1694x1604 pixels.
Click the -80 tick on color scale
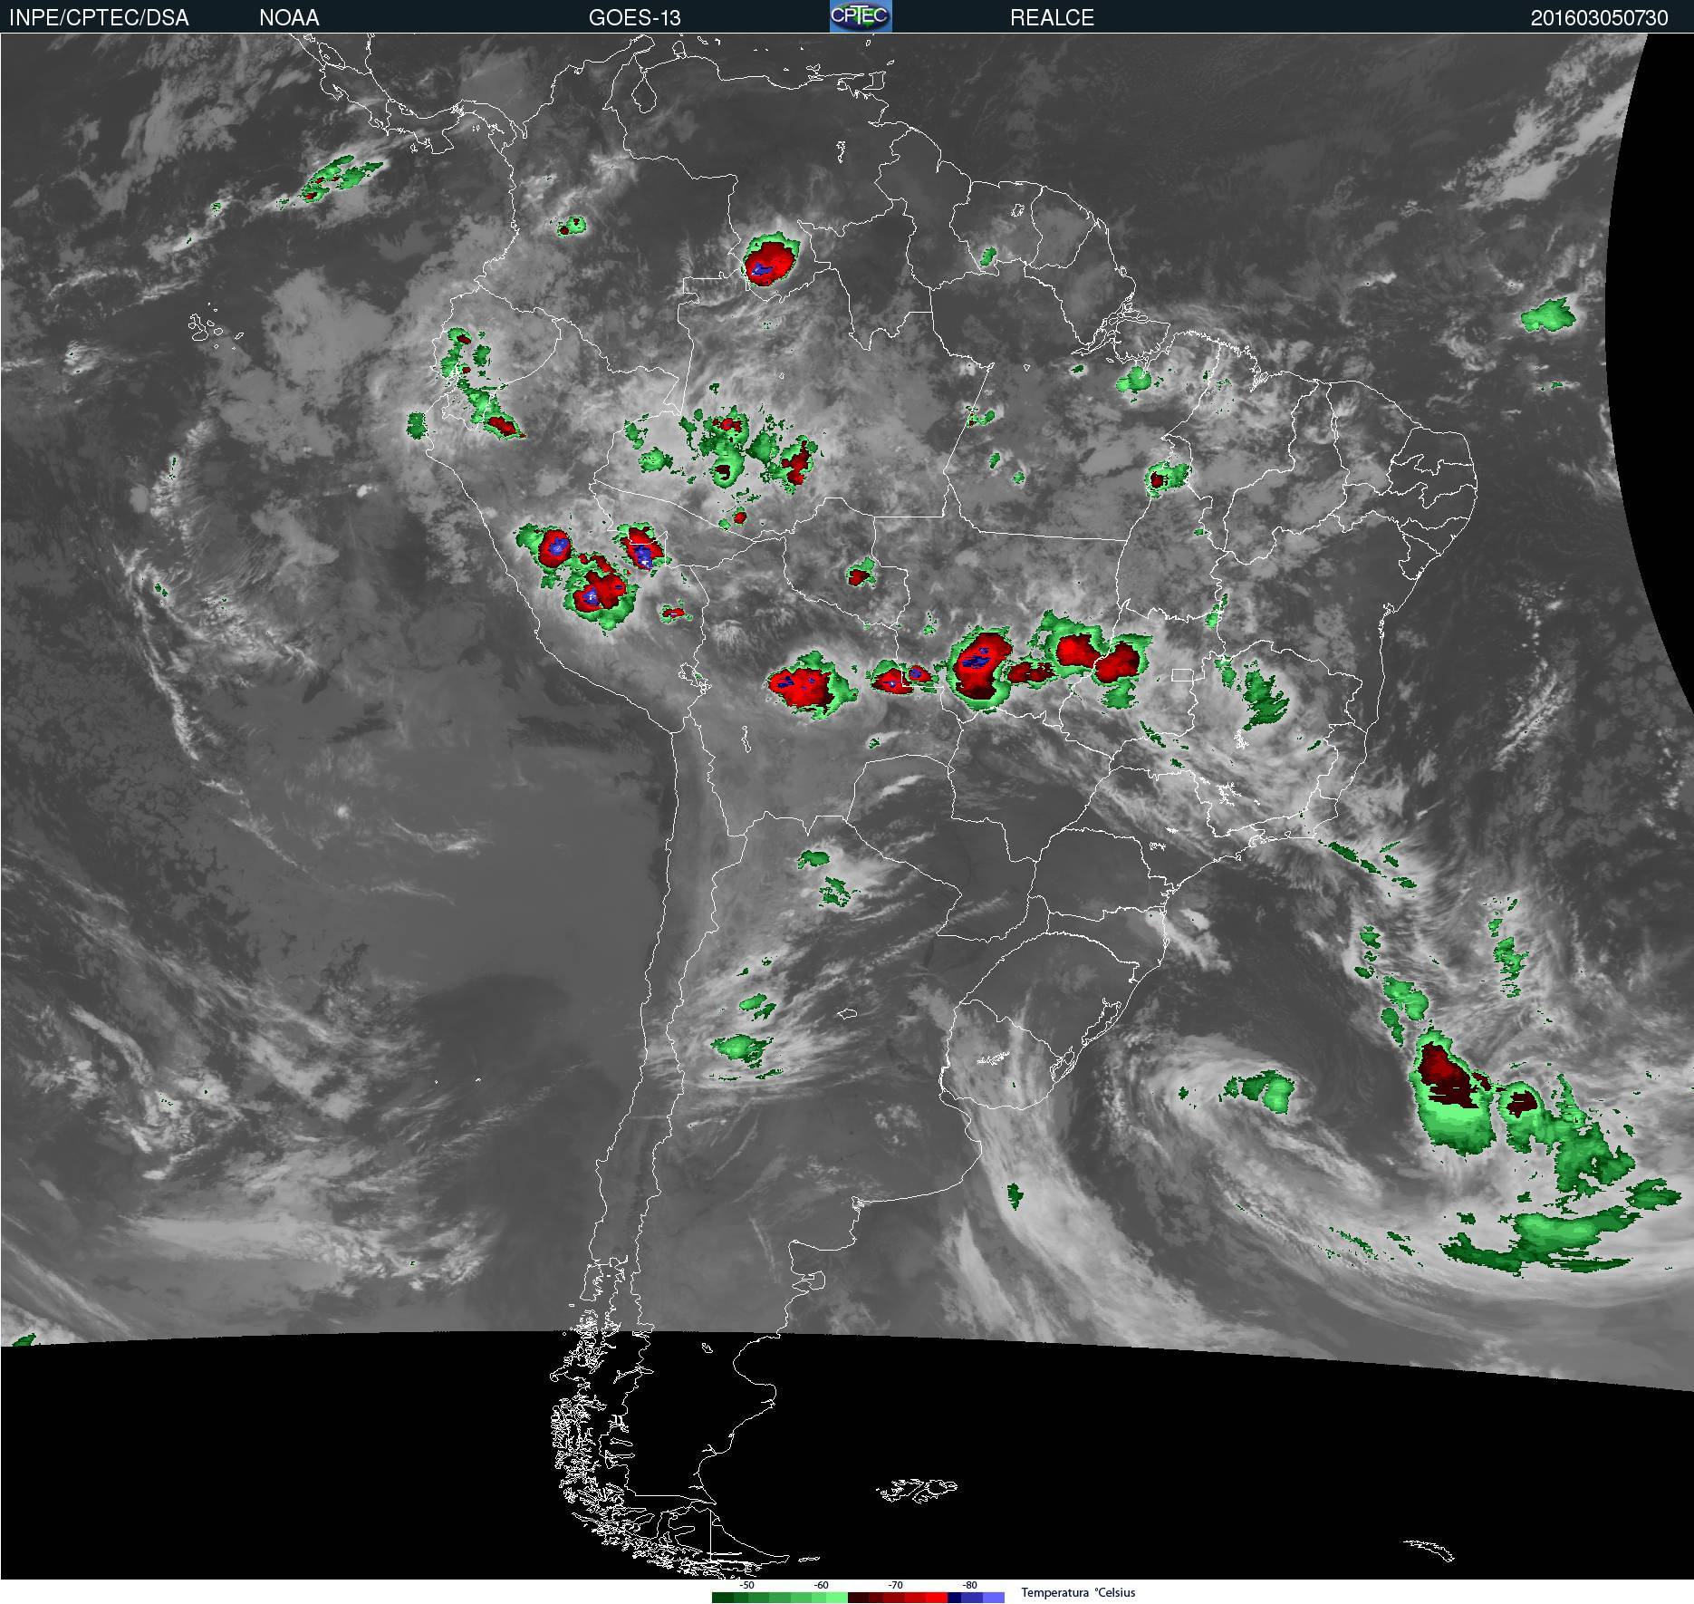[969, 1585]
